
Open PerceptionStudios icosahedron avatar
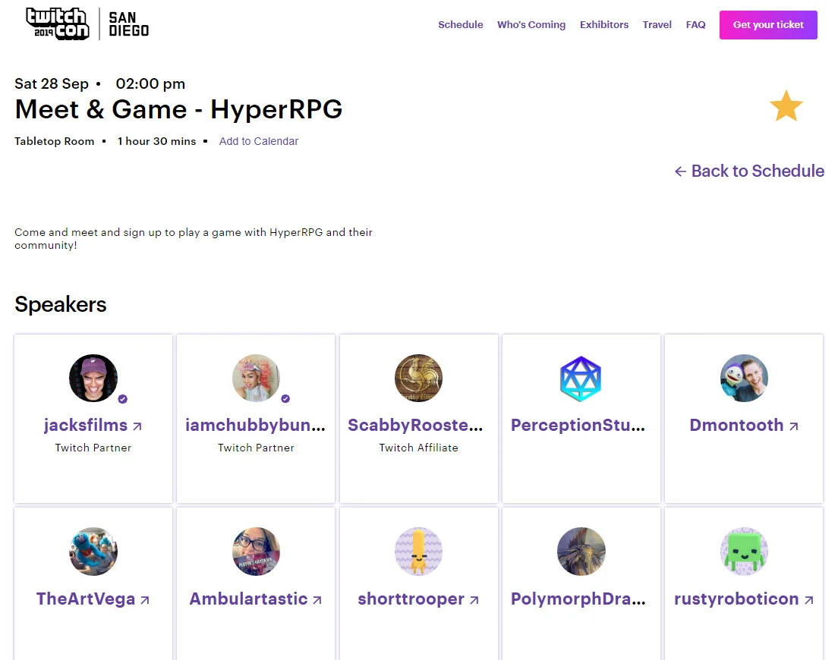point(581,379)
